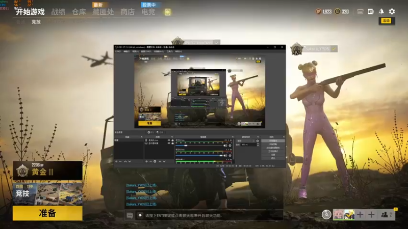Image resolution: width=408 pixels, height=229 pixels.
Task: Switch to the 战绩 tab in the game lobby
Action: [x=58, y=12]
